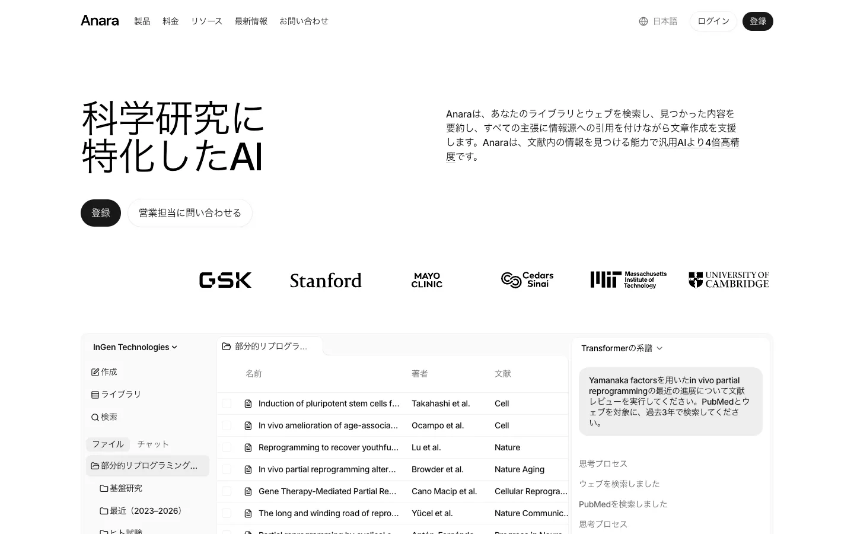Click document icon of In vivo partial reprogramming row

[248, 469]
